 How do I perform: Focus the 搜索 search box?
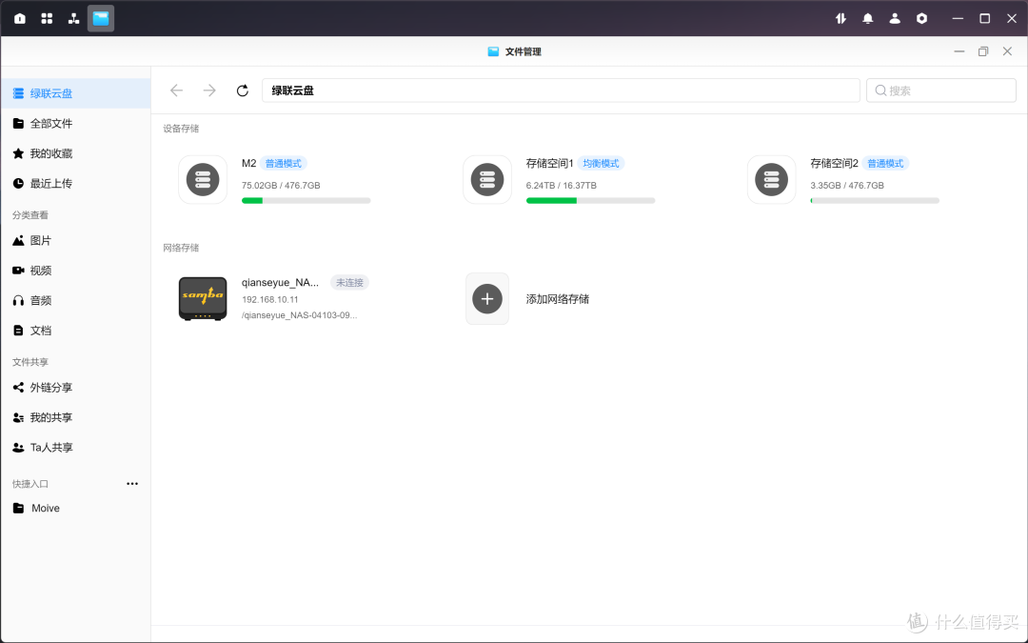click(x=940, y=90)
